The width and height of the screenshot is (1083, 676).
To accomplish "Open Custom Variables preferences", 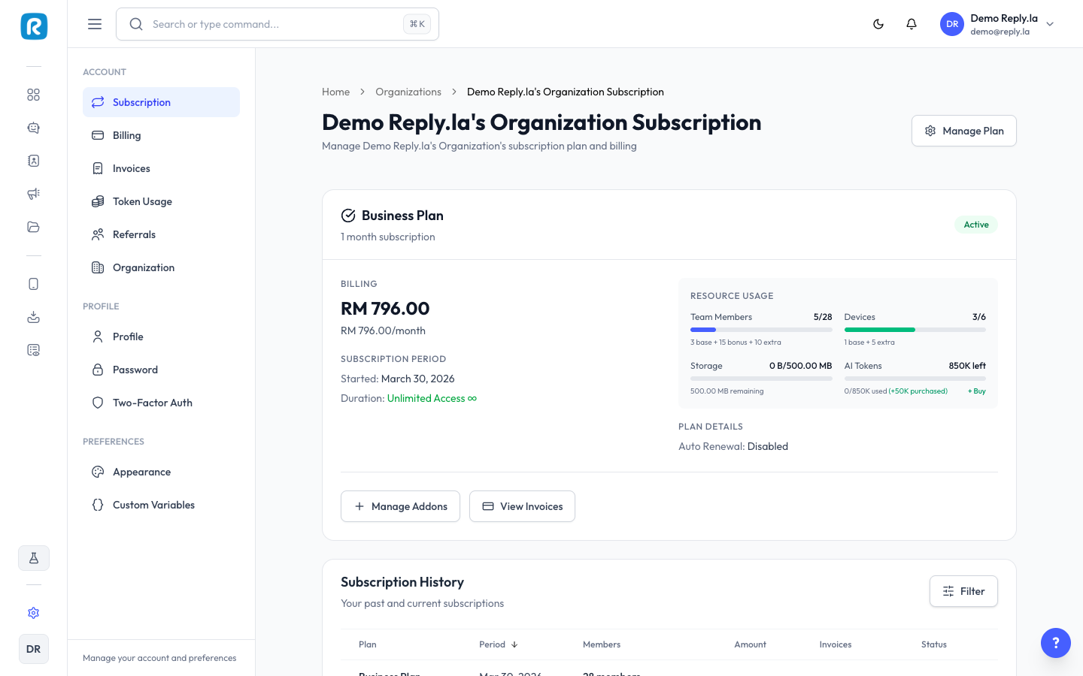I will click(x=161, y=505).
